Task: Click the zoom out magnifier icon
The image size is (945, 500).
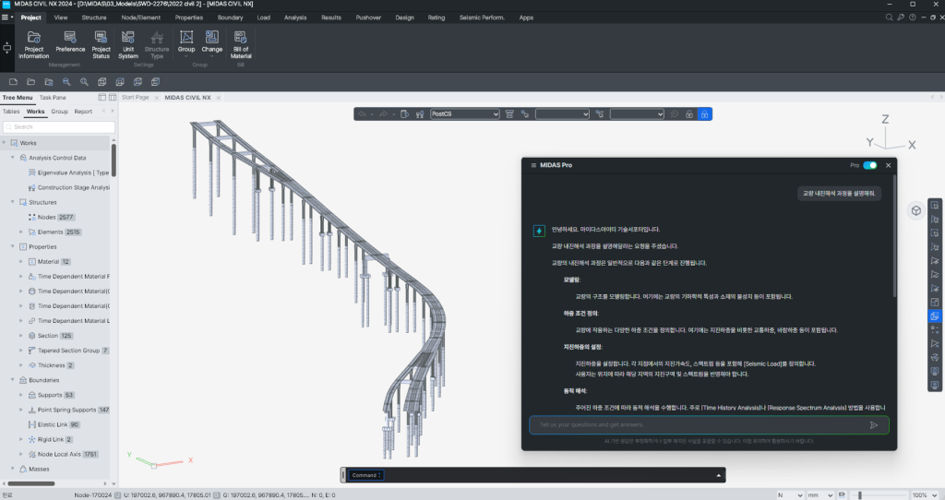Action: coord(66,82)
